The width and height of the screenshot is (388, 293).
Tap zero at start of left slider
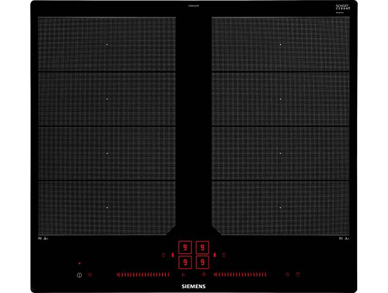[118, 275]
